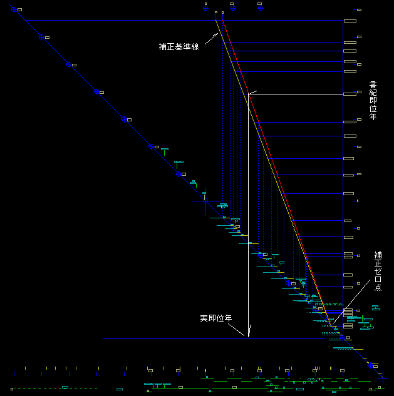Click the circle marker at the diagonal's upper-left end
The image size is (394, 396).
pos(14,9)
